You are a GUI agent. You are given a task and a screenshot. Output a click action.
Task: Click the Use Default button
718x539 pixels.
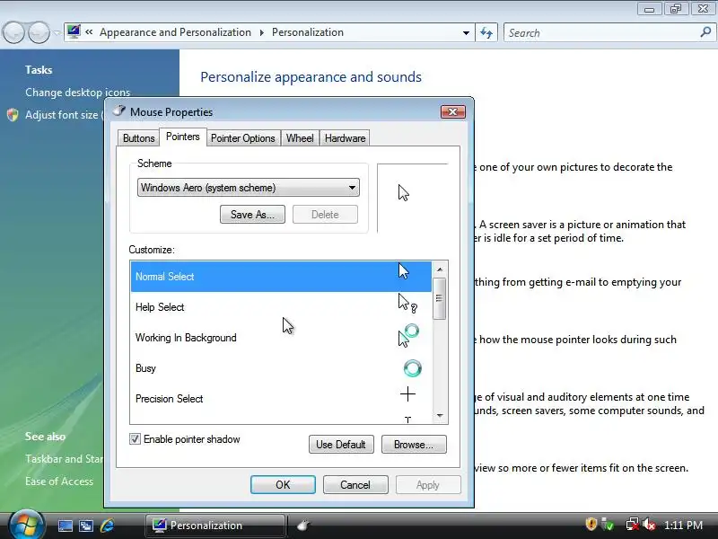coord(341,445)
